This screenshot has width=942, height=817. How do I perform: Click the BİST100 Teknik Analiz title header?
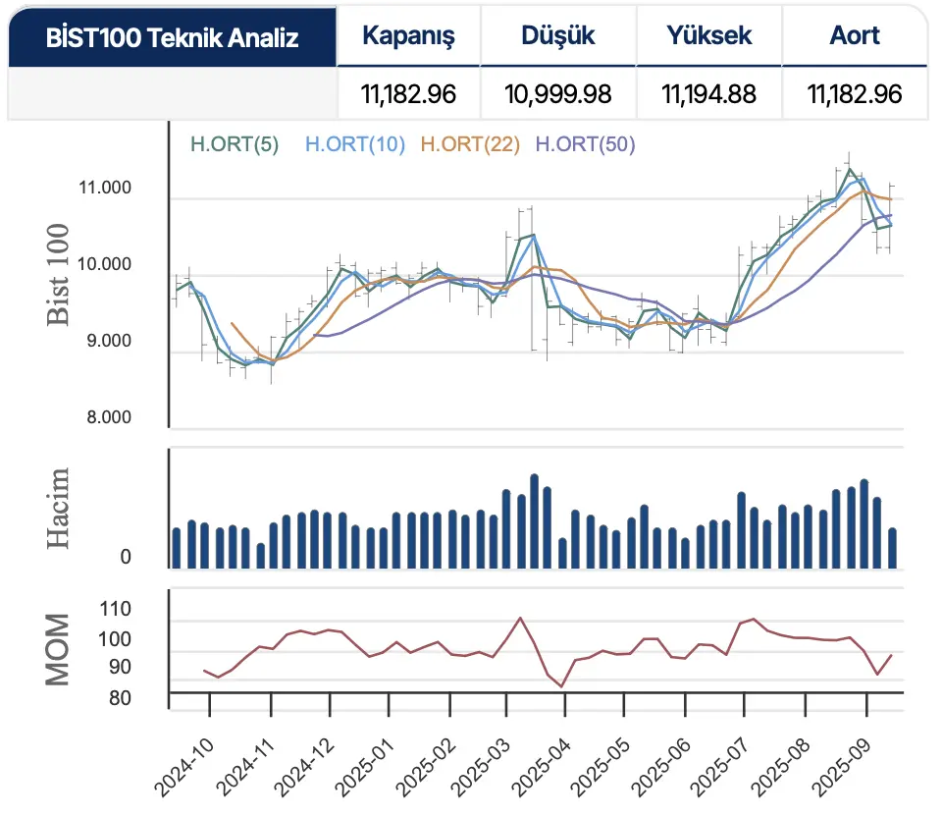pos(172,37)
